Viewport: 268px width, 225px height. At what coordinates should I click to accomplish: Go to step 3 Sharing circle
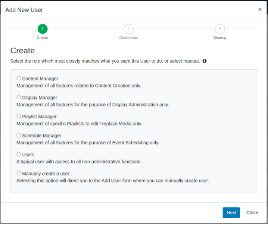click(x=220, y=29)
